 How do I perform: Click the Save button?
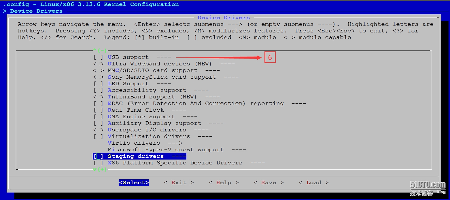[x=269, y=182]
